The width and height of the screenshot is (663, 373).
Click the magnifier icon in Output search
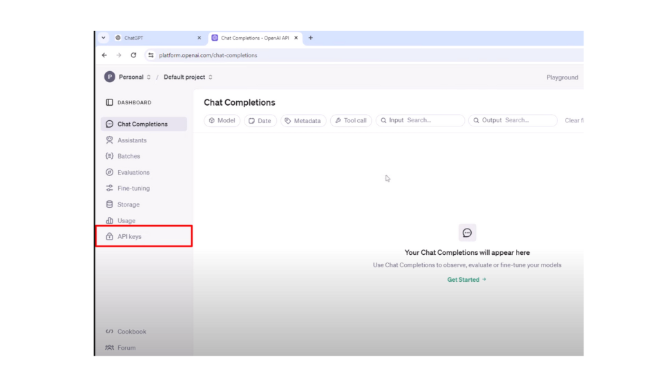[476, 120]
